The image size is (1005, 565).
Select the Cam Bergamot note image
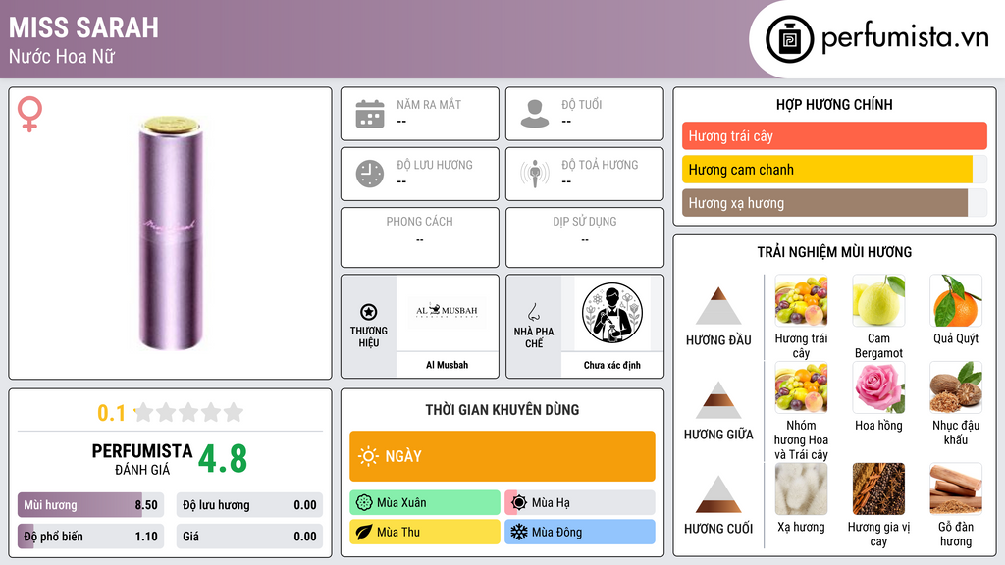(x=878, y=300)
